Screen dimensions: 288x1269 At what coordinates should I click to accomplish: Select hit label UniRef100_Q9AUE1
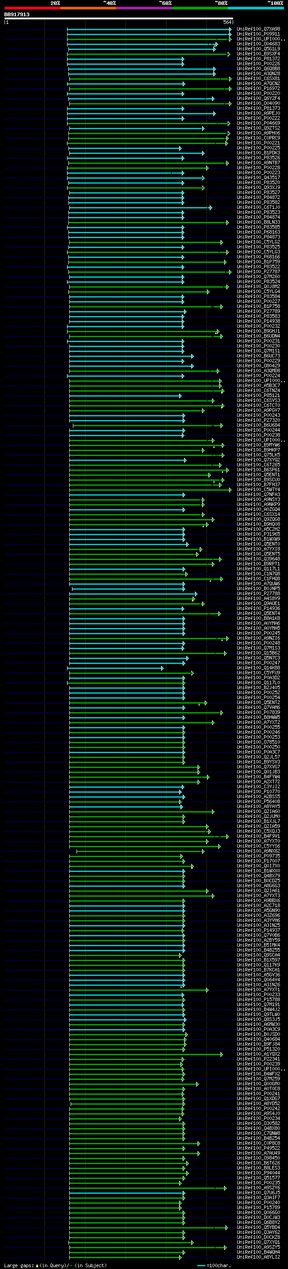[x=258, y=604]
